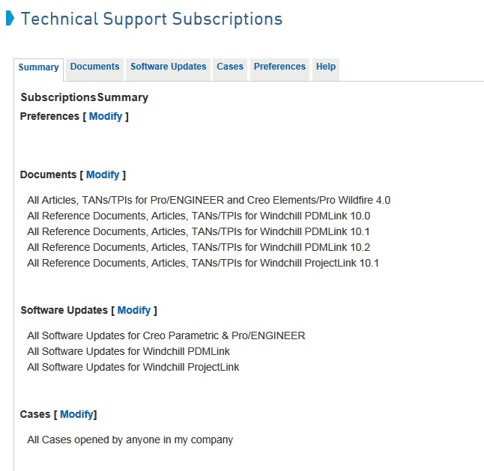This screenshot has height=471, width=484.
Task: Click the Windchill PDMLink 10.2 documents entry
Action: [199, 247]
